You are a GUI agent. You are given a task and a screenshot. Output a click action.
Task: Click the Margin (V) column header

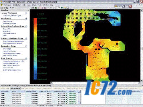73,91
